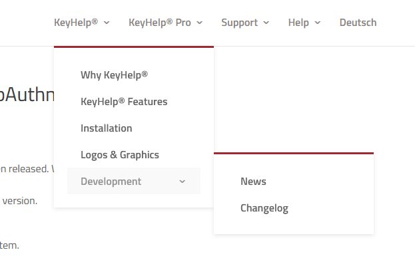415x268 pixels.
Task: Click the chevron icon beside Help
Action: (317, 23)
